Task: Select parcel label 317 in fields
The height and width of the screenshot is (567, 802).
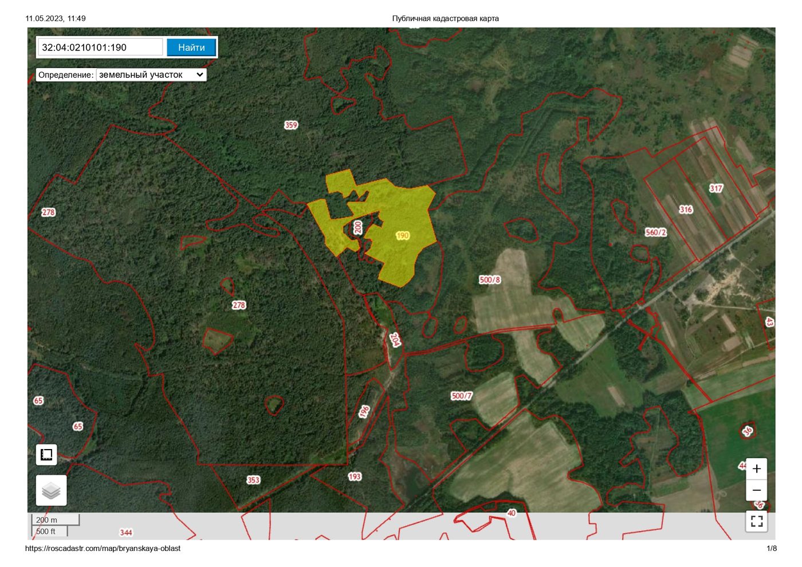Action: click(716, 188)
